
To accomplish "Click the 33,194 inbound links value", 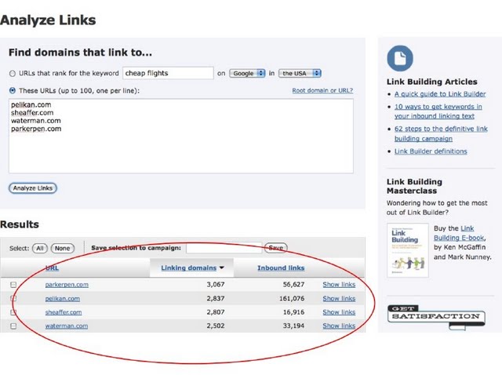I will 293,326.
